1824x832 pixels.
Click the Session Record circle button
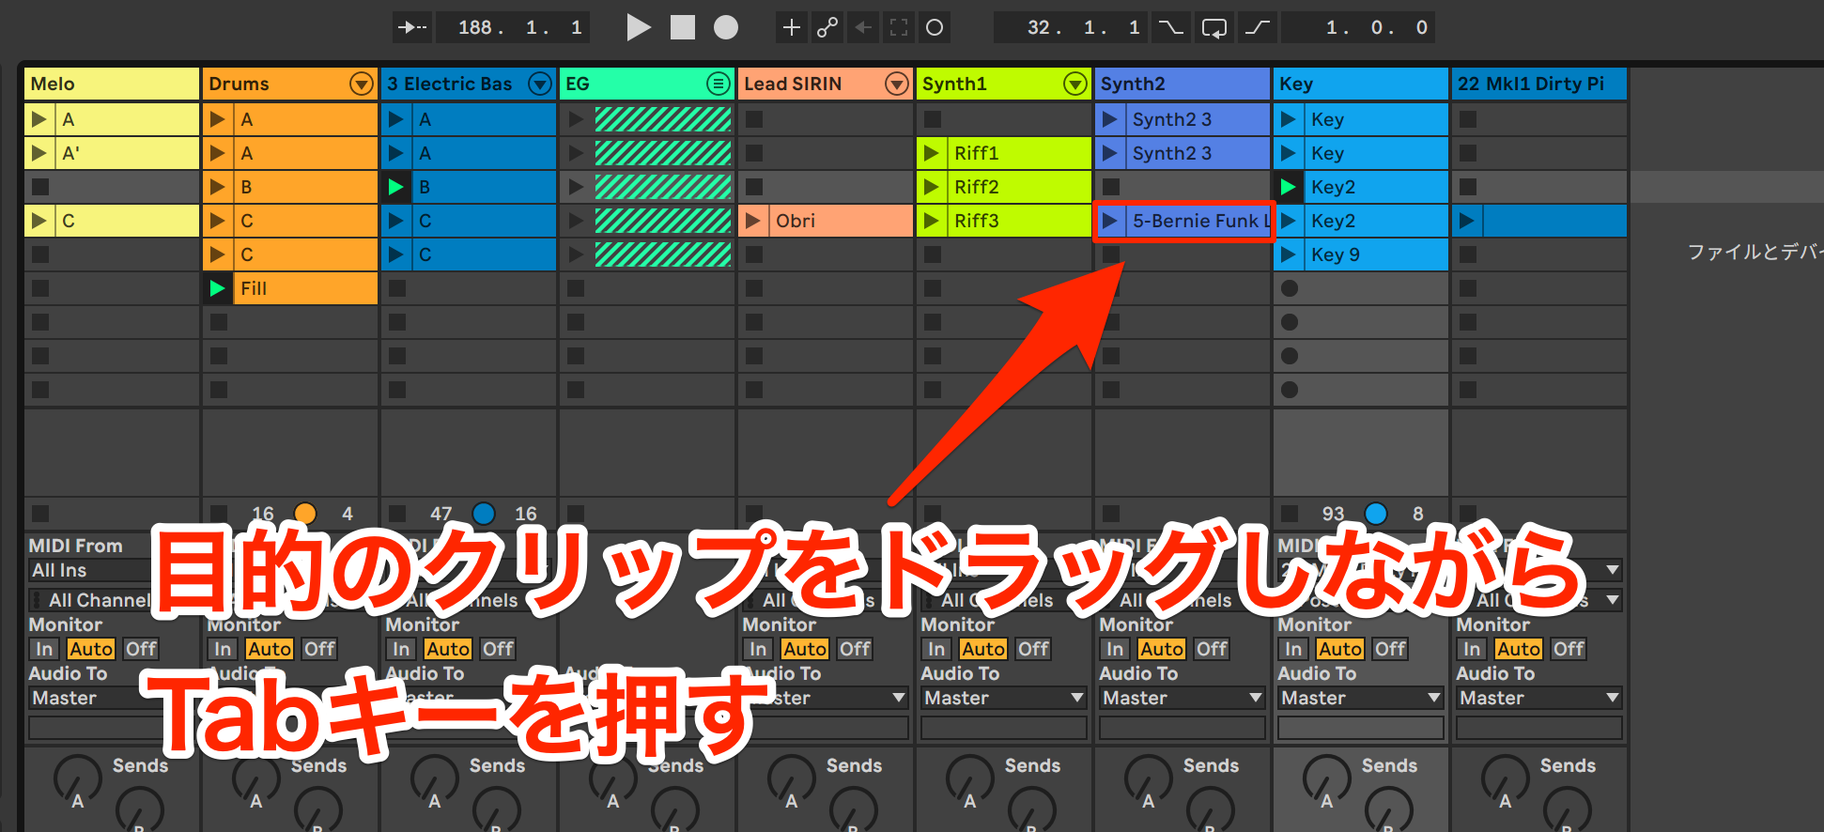pyautogui.click(x=935, y=27)
